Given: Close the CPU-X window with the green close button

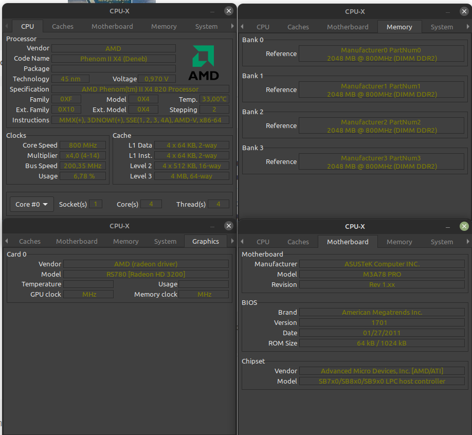Looking at the screenshot, I should [x=464, y=226].
